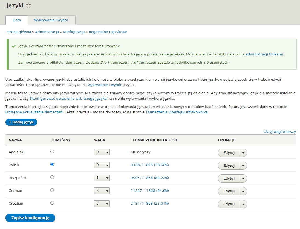The width and height of the screenshot is (300, 229).
Task: Set German as default language radio
Action: pyautogui.click(x=52, y=190)
